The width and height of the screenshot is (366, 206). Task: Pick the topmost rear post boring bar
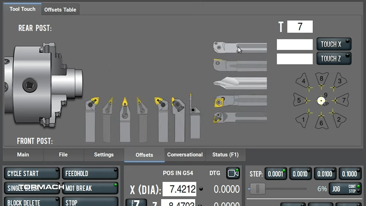(240, 47)
